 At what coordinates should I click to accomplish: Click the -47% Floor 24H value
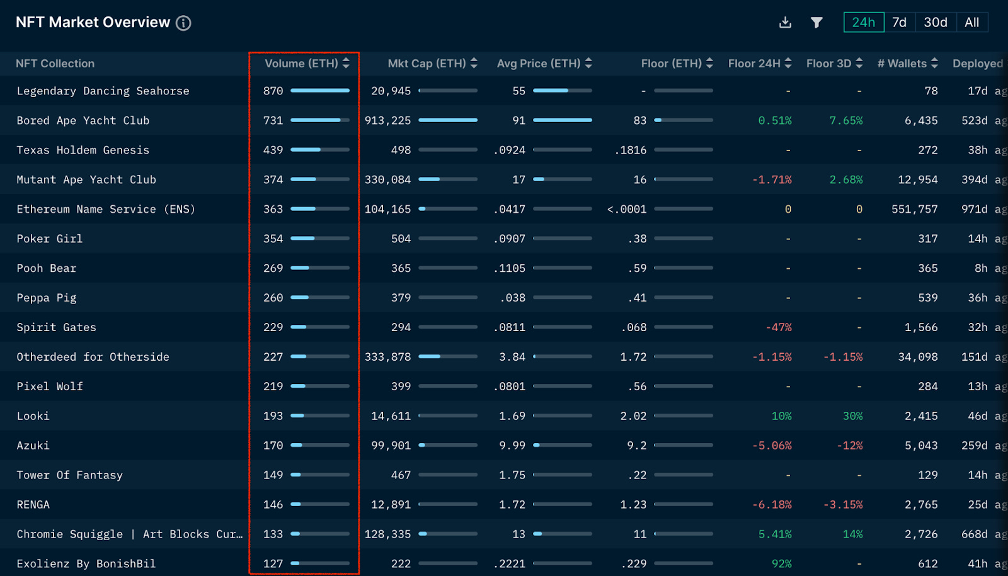(x=779, y=327)
